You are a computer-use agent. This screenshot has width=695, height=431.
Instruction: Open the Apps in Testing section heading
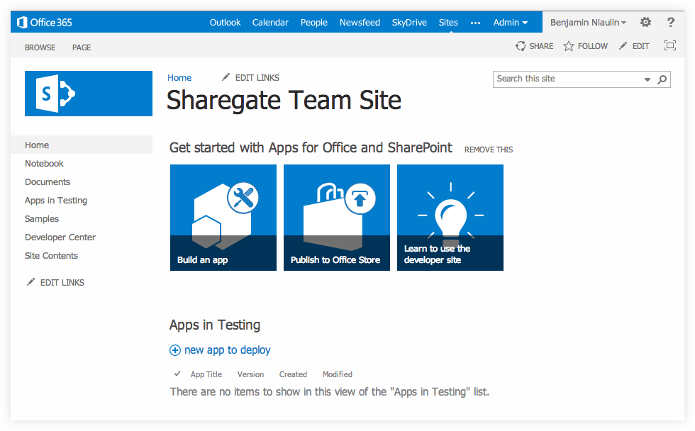point(215,325)
